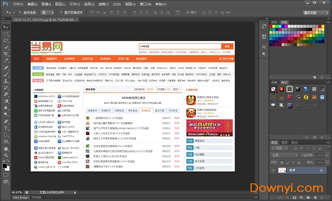Image resolution: width=332 pixels, height=201 pixels.
Task: Toggle Quick Mask mode in toolbox
Action: pyautogui.click(x=6, y=175)
